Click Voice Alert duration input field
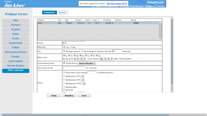This screenshot has width=207, height=116. (x=92, y=73)
